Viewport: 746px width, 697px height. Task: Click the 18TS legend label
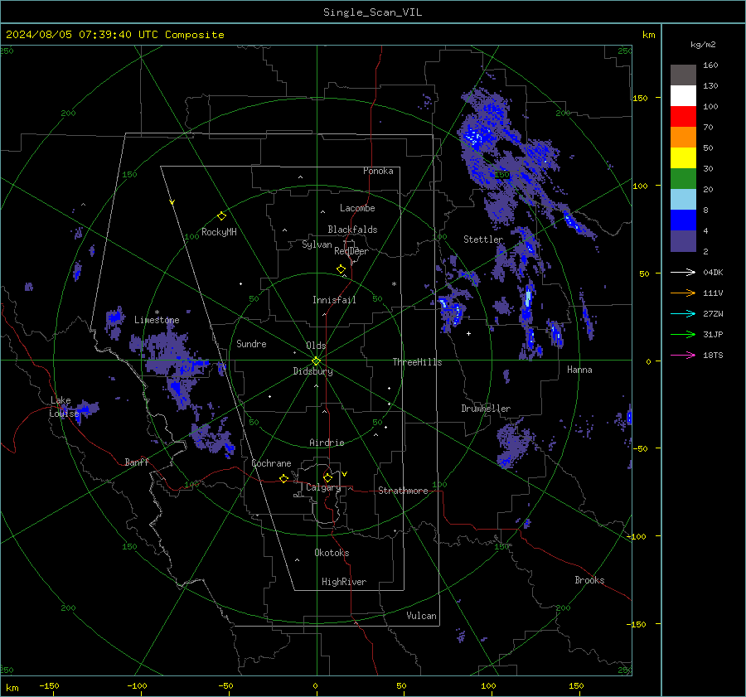[713, 355]
